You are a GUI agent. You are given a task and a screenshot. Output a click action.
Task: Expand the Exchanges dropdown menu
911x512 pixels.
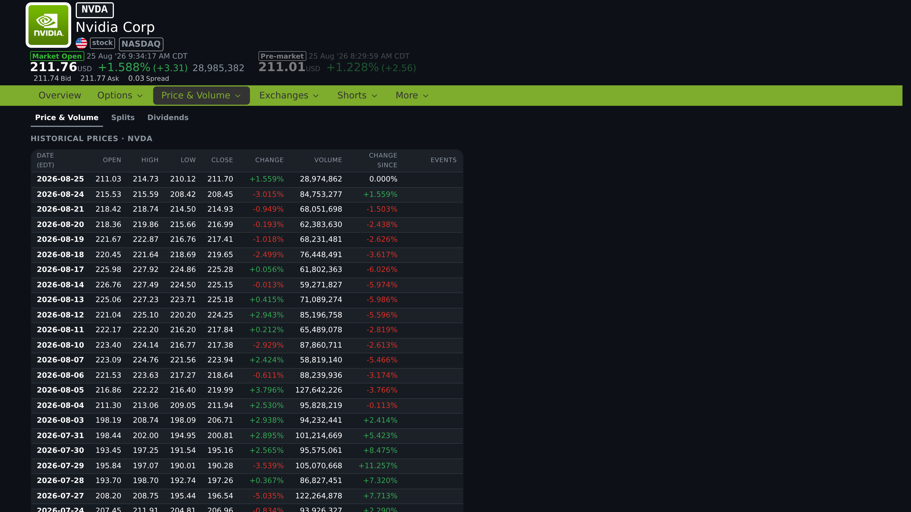(289, 95)
